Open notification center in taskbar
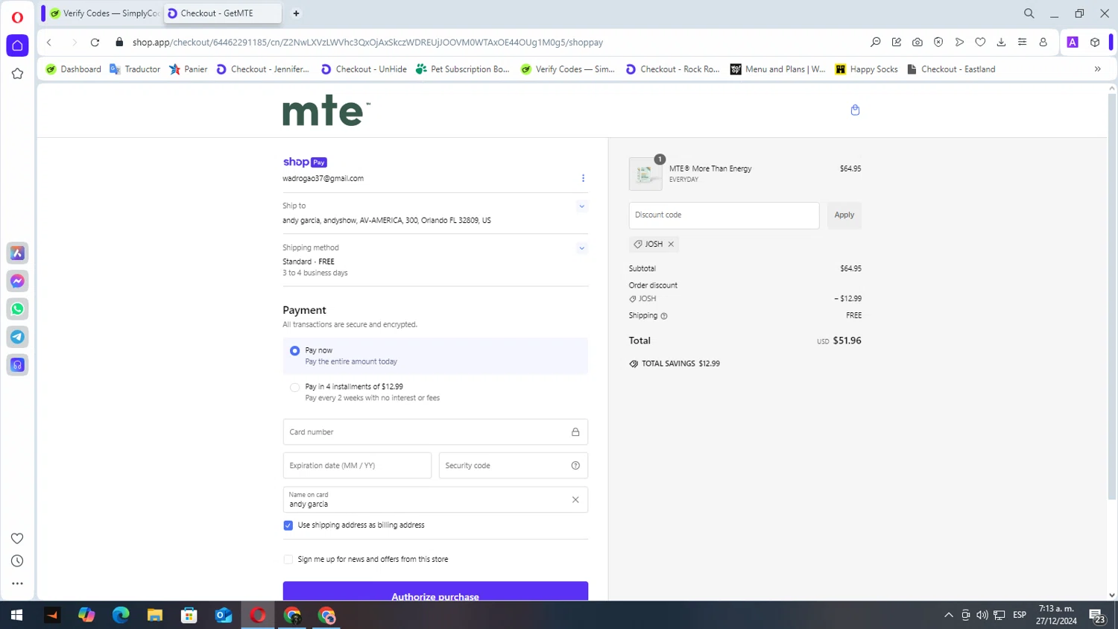The image size is (1118, 629). coord(1097,616)
